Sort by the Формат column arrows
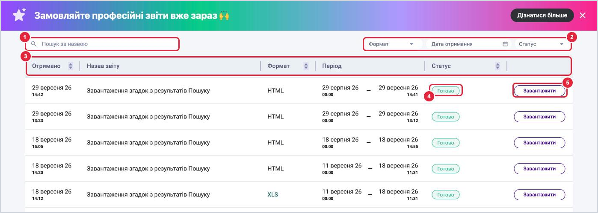The height and width of the screenshot is (213, 598). [306, 66]
